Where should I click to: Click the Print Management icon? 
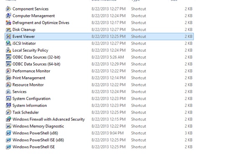8,78
